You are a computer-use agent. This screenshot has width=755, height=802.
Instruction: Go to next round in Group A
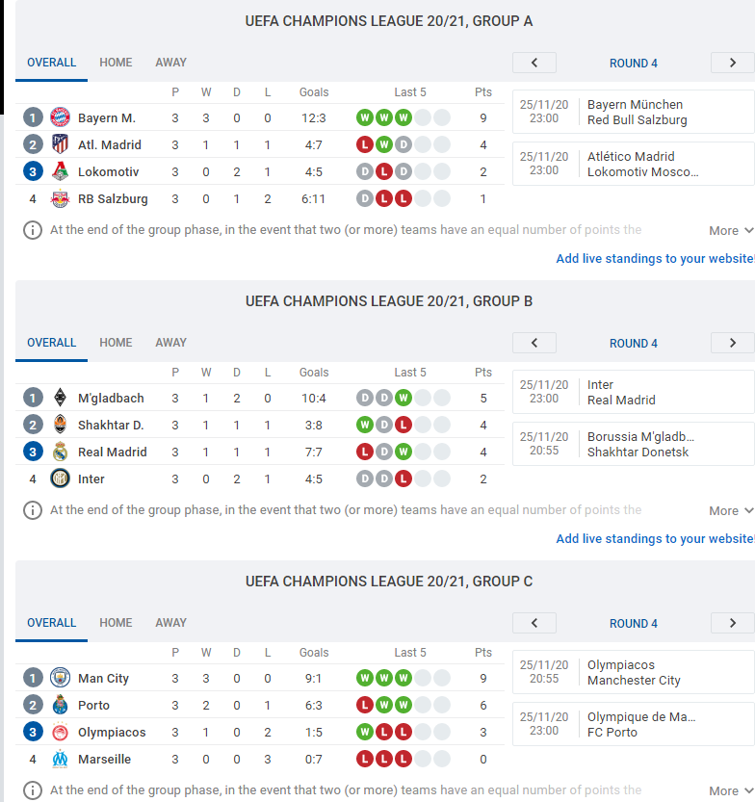point(732,63)
